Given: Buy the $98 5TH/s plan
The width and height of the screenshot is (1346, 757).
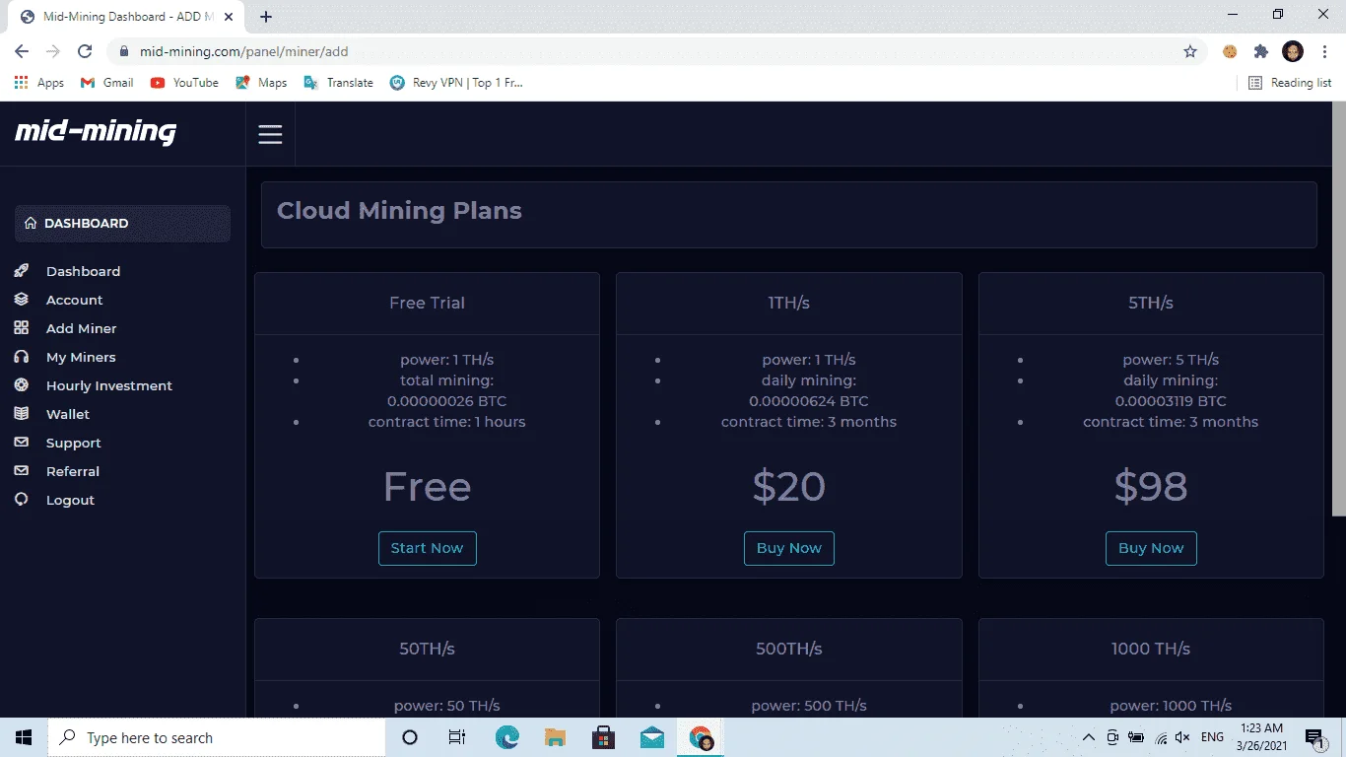Looking at the screenshot, I should click(1151, 548).
